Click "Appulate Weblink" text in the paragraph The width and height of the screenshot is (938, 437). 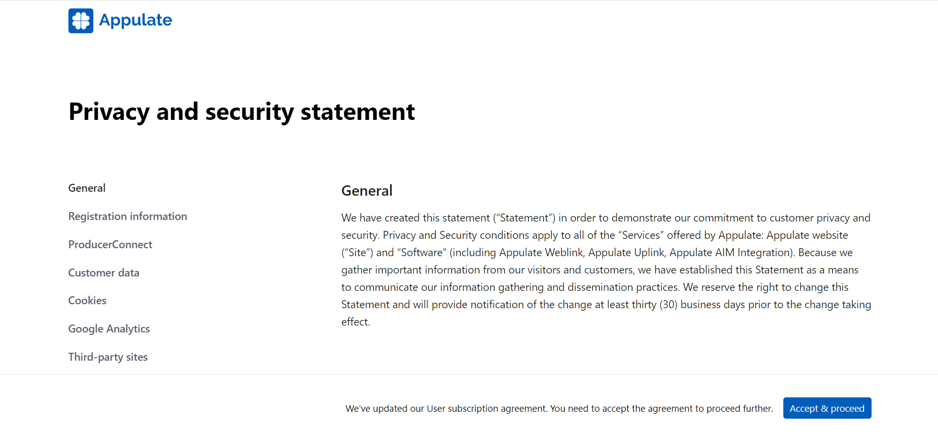[541, 253]
